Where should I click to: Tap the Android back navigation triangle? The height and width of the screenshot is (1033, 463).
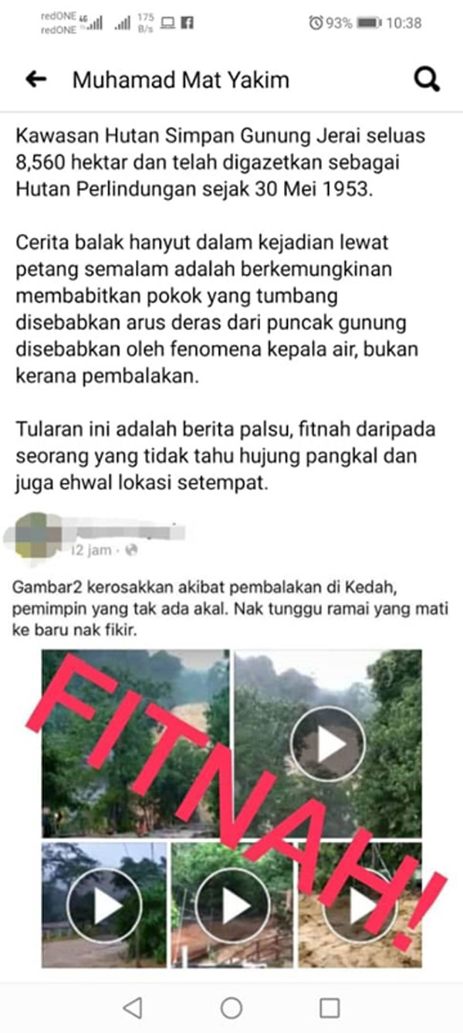[x=133, y=1007]
